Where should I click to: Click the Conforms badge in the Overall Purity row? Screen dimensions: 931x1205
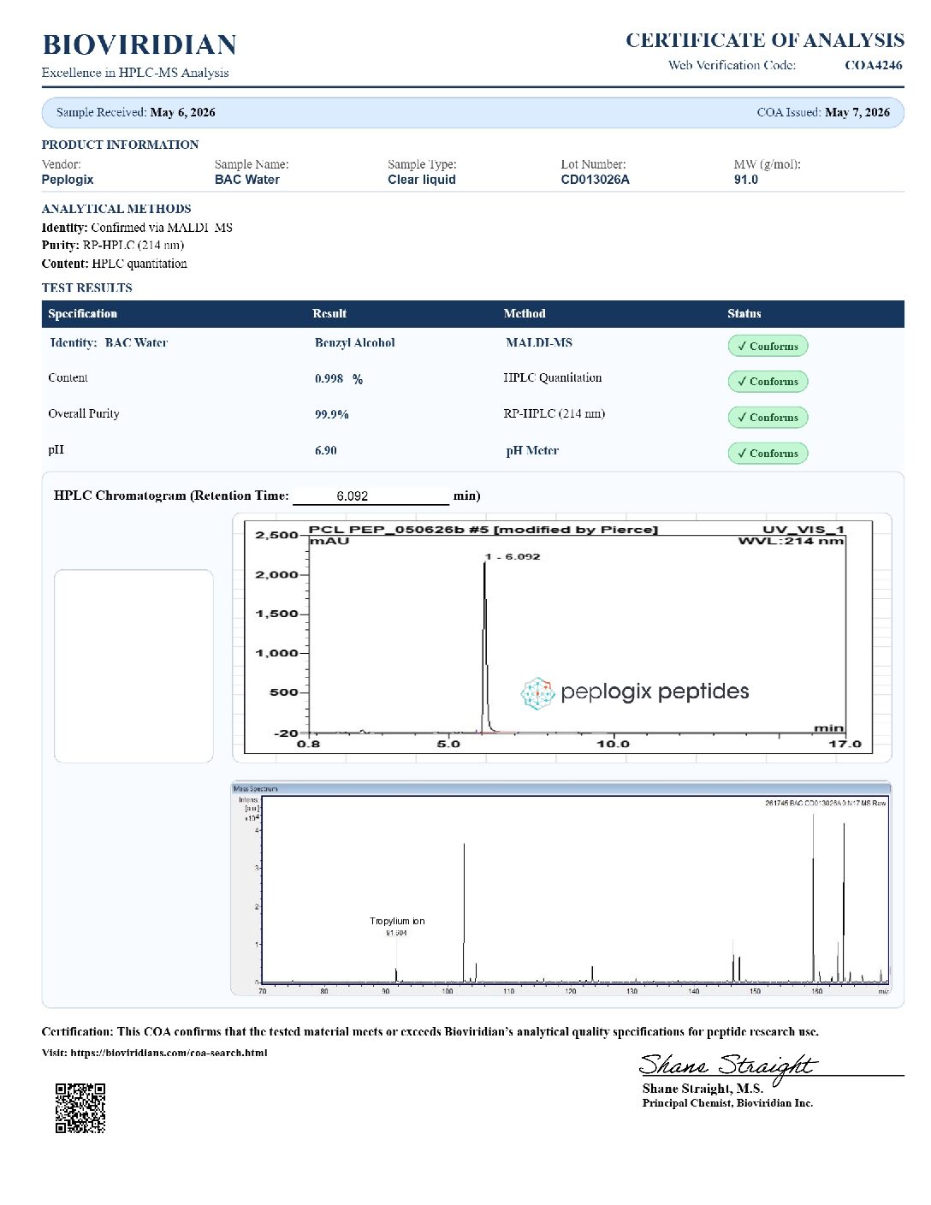click(x=768, y=418)
